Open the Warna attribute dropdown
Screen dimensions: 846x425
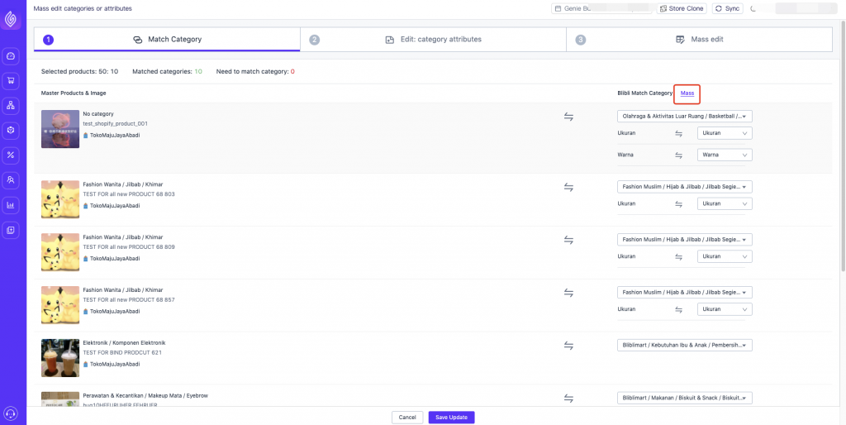tap(725, 155)
